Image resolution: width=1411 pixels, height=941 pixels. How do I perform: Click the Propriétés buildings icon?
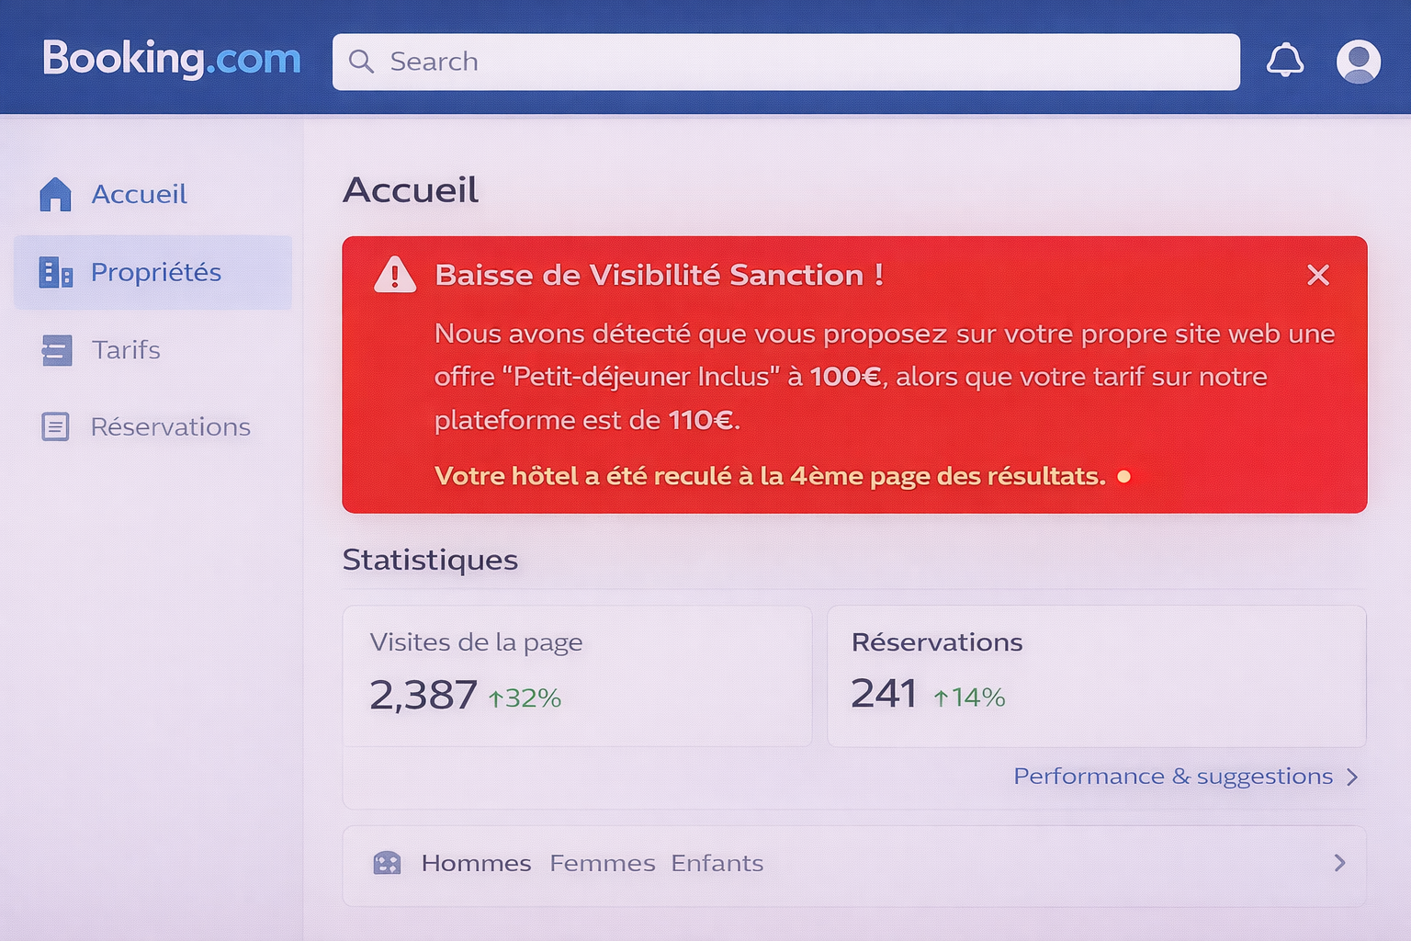tap(55, 273)
